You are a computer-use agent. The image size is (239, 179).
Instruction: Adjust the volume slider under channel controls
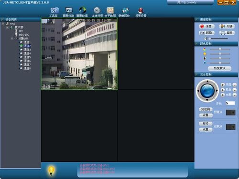point(218,39)
